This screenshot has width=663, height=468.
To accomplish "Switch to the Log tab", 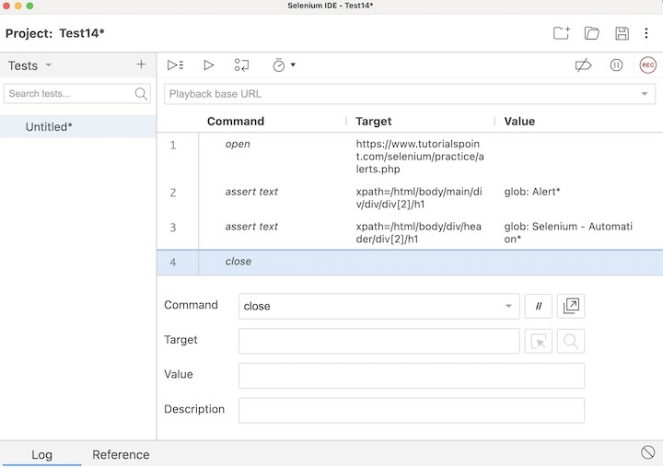I will click(41, 454).
